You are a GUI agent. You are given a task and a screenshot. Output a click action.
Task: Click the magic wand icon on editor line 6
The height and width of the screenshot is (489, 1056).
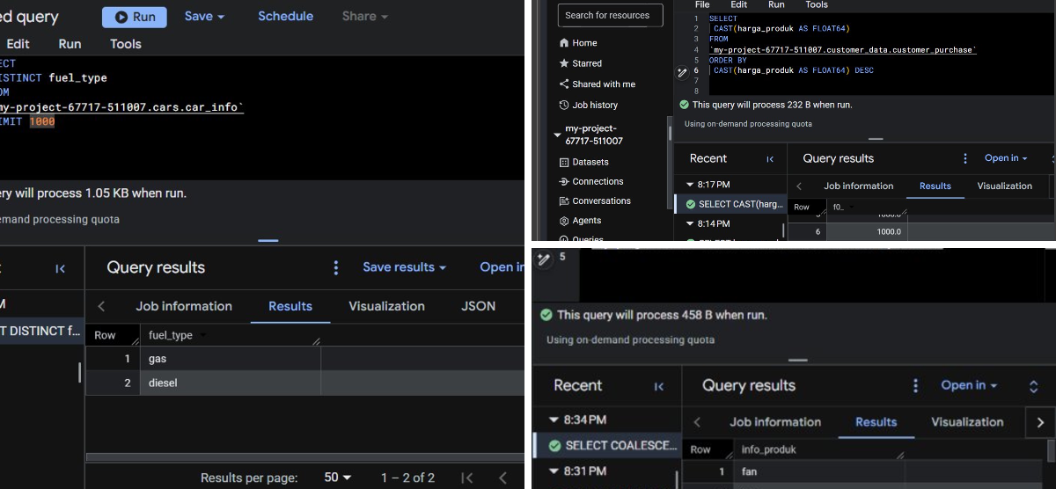682,71
